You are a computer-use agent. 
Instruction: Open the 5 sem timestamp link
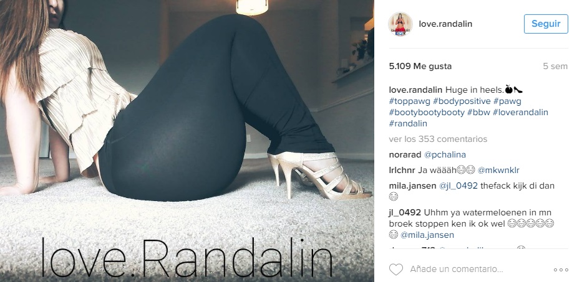555,66
